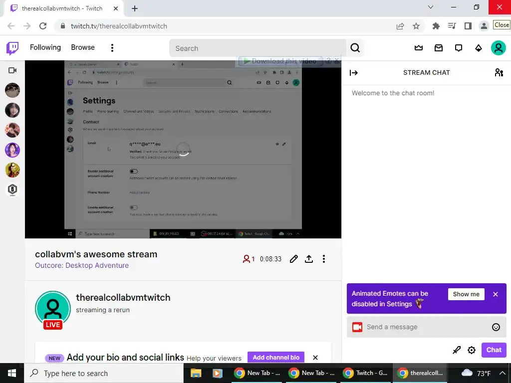Viewport: 511px width, 383px height.
Task: Open mod view sword icon below chat
Action: tap(457, 350)
